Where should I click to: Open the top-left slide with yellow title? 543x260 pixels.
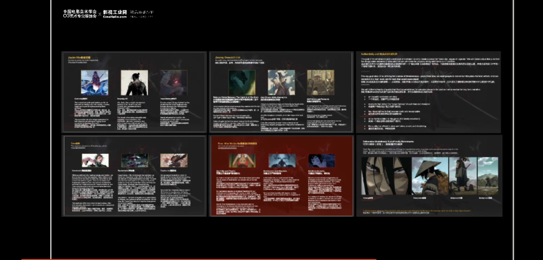134,92
